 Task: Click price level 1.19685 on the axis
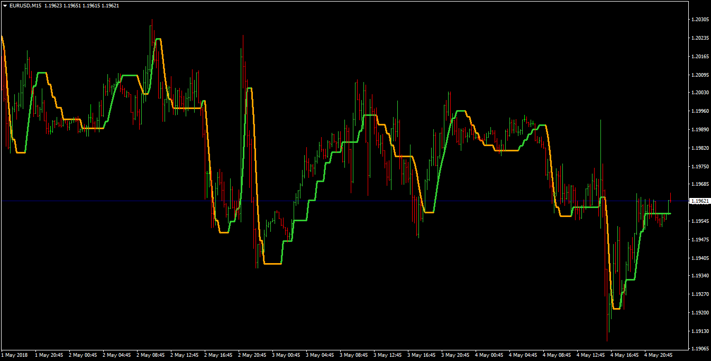pyautogui.click(x=700, y=184)
